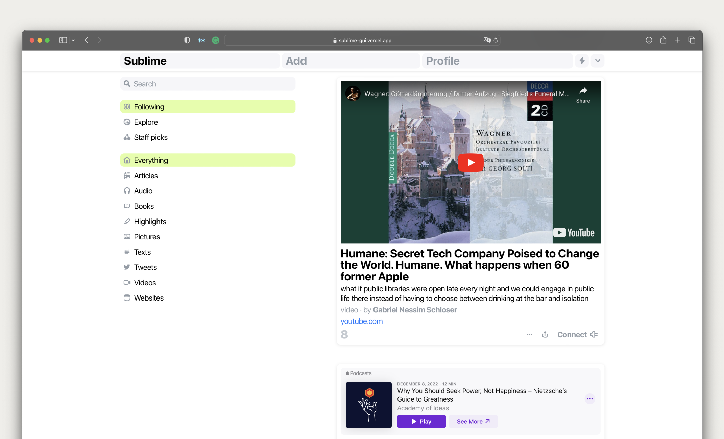Switch to the Profile tab
The width and height of the screenshot is (724, 439).
tap(497, 61)
